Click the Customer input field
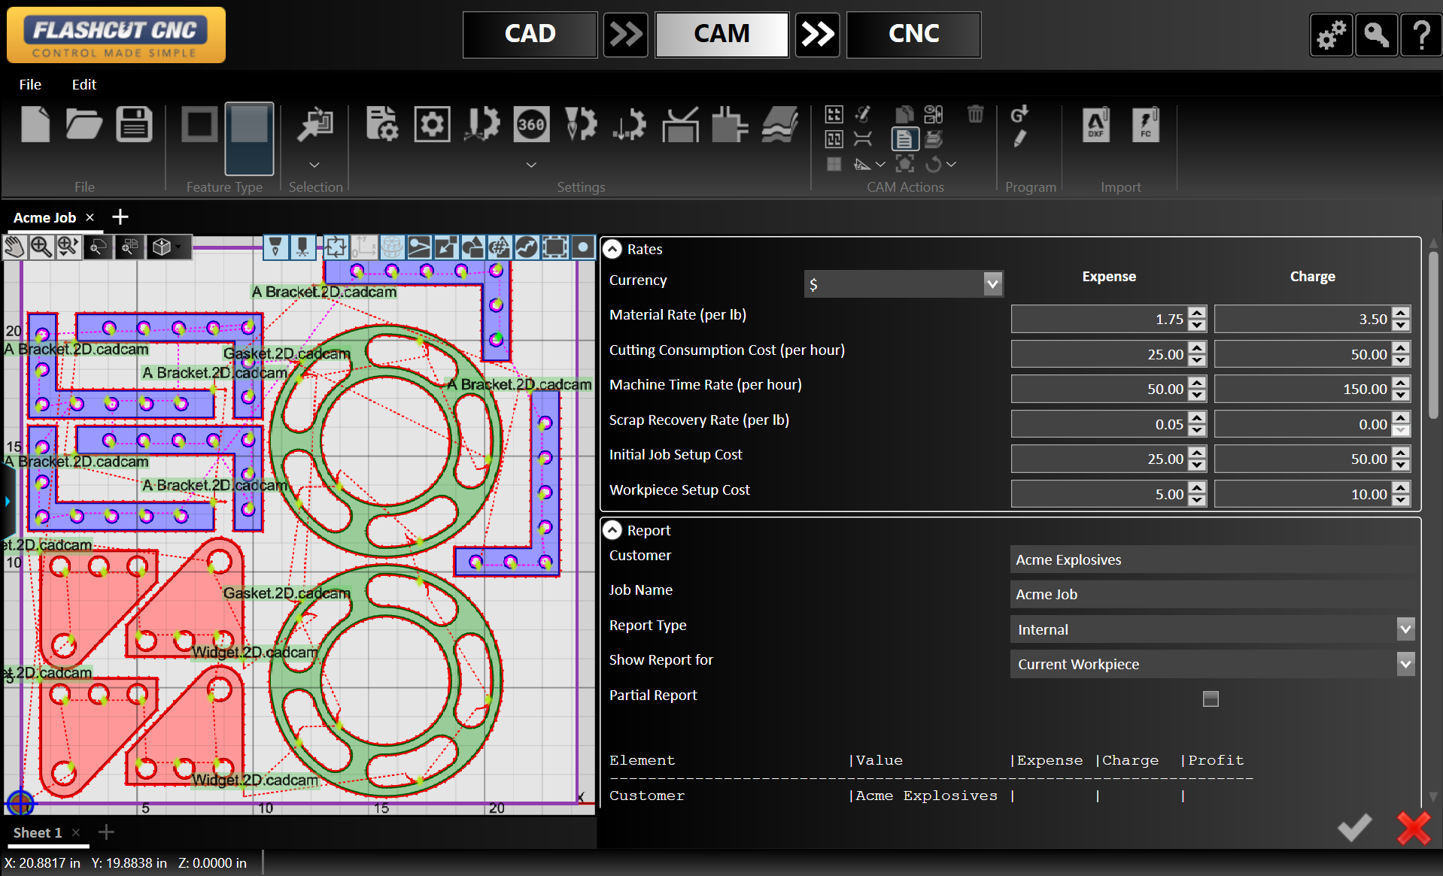Screen dimensions: 1443x876 click(x=1211, y=559)
